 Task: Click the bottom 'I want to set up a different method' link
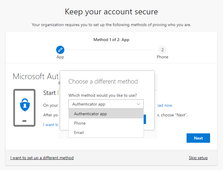tap(42, 158)
